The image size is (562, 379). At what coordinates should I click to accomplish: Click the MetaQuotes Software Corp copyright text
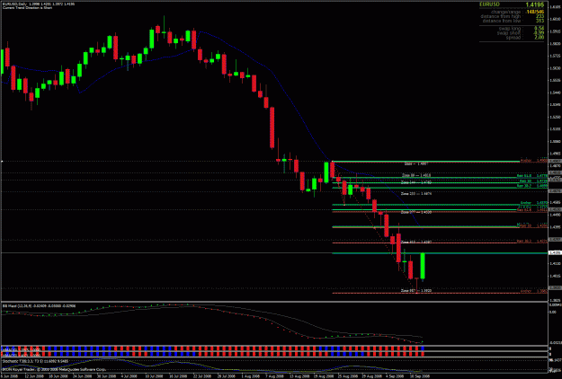(x=54, y=369)
